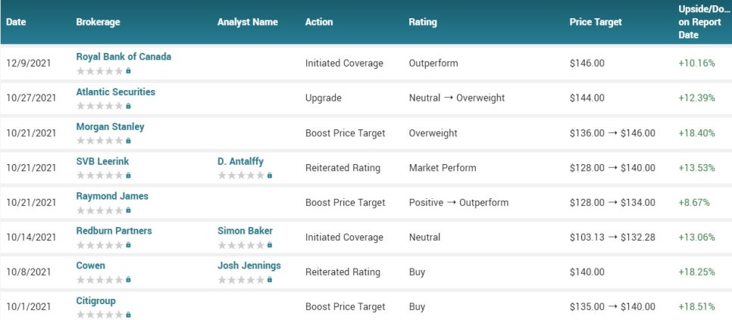732x320 pixels.
Task: Open analyst Simon Baker profile link
Action: tap(245, 231)
